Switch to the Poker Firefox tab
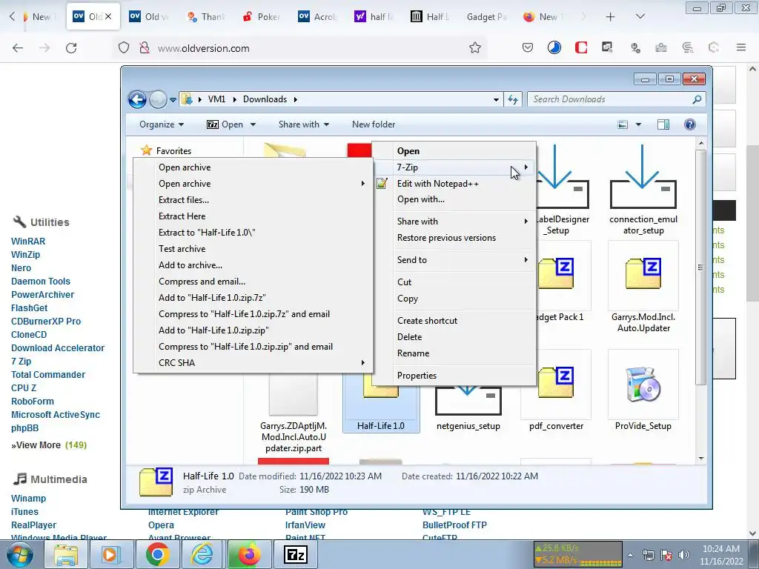Screen dimensions: 759x569 click(262, 17)
